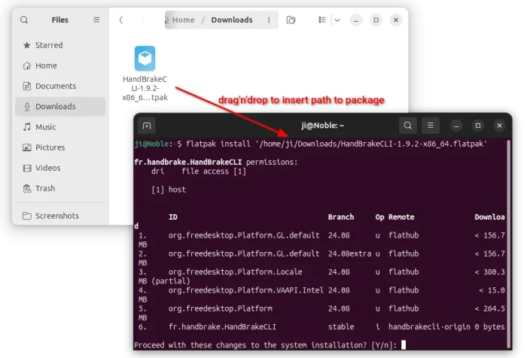Screen dimensions: 527x358
Task: Open search in Files sidebar header
Action: [24, 20]
